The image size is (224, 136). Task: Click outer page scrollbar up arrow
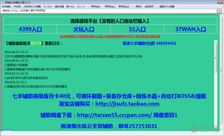coord(221,16)
